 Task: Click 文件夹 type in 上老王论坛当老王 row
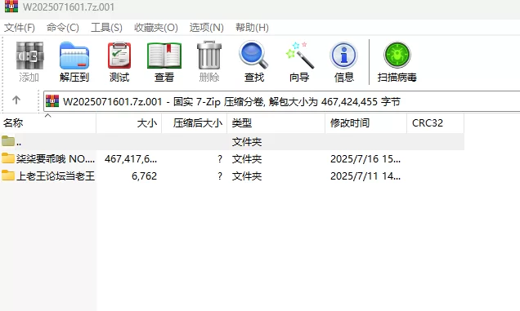[x=247, y=175]
